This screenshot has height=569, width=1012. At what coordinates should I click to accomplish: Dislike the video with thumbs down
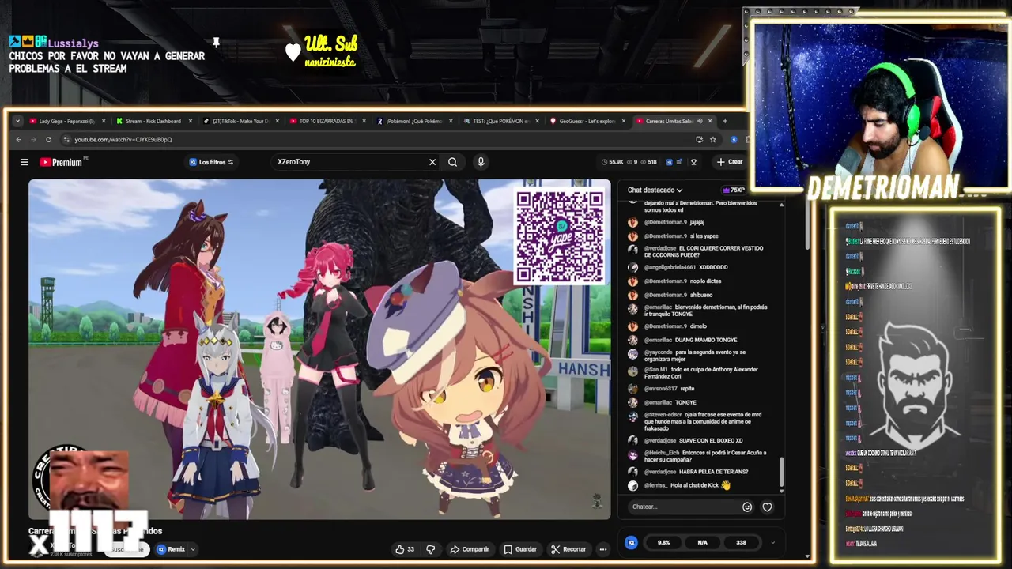coord(431,549)
